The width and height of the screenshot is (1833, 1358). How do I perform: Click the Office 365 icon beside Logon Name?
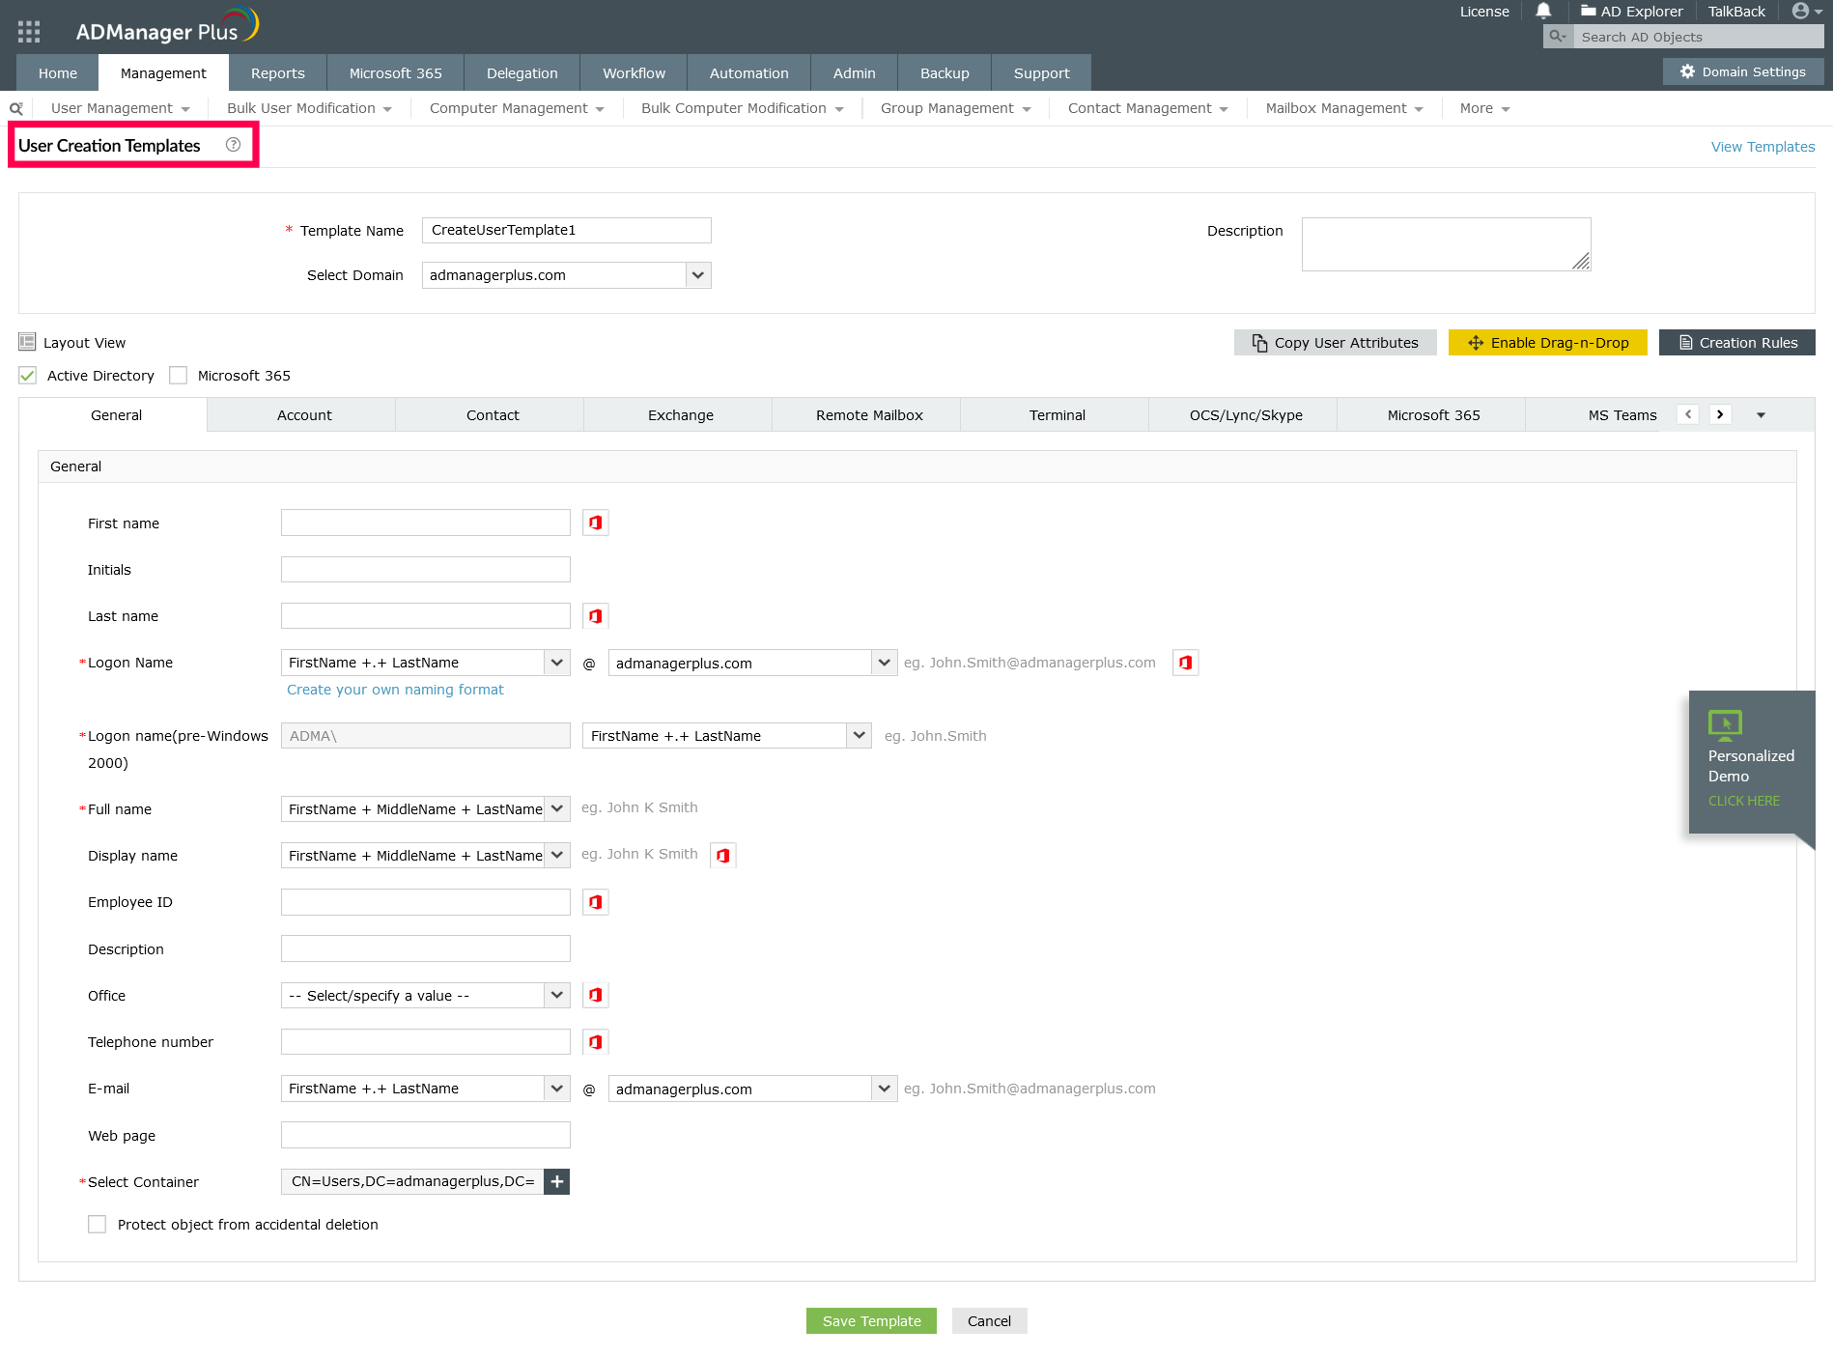click(x=1185, y=663)
